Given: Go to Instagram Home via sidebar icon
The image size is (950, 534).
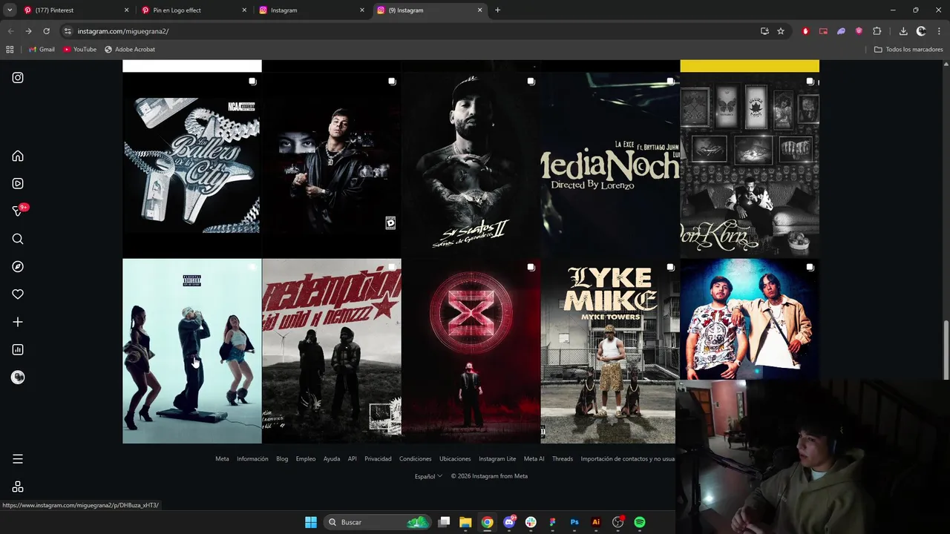Looking at the screenshot, I should click(x=18, y=156).
